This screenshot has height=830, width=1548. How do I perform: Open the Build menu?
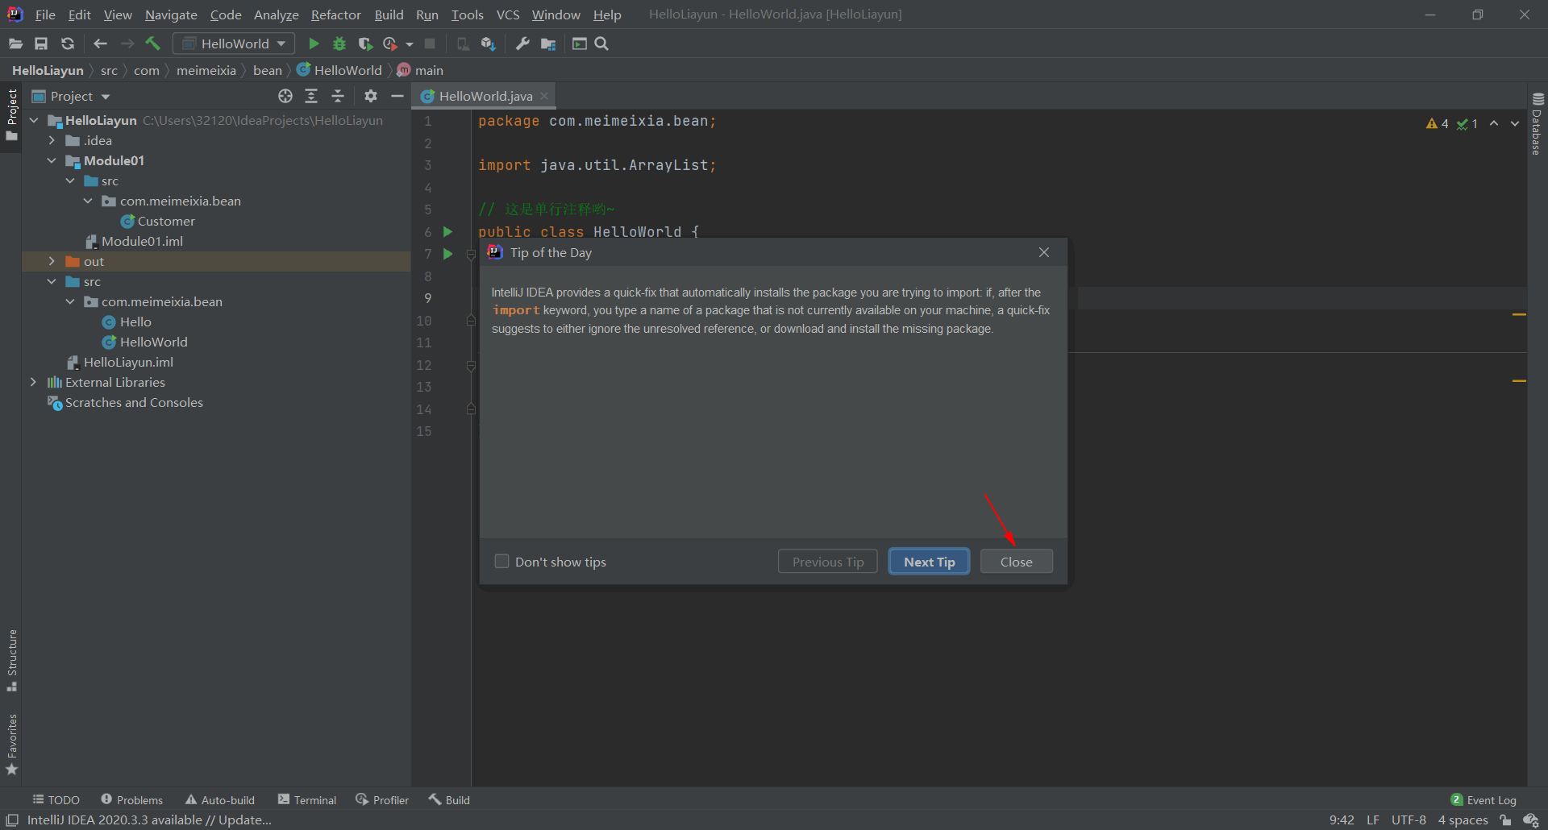click(x=389, y=15)
